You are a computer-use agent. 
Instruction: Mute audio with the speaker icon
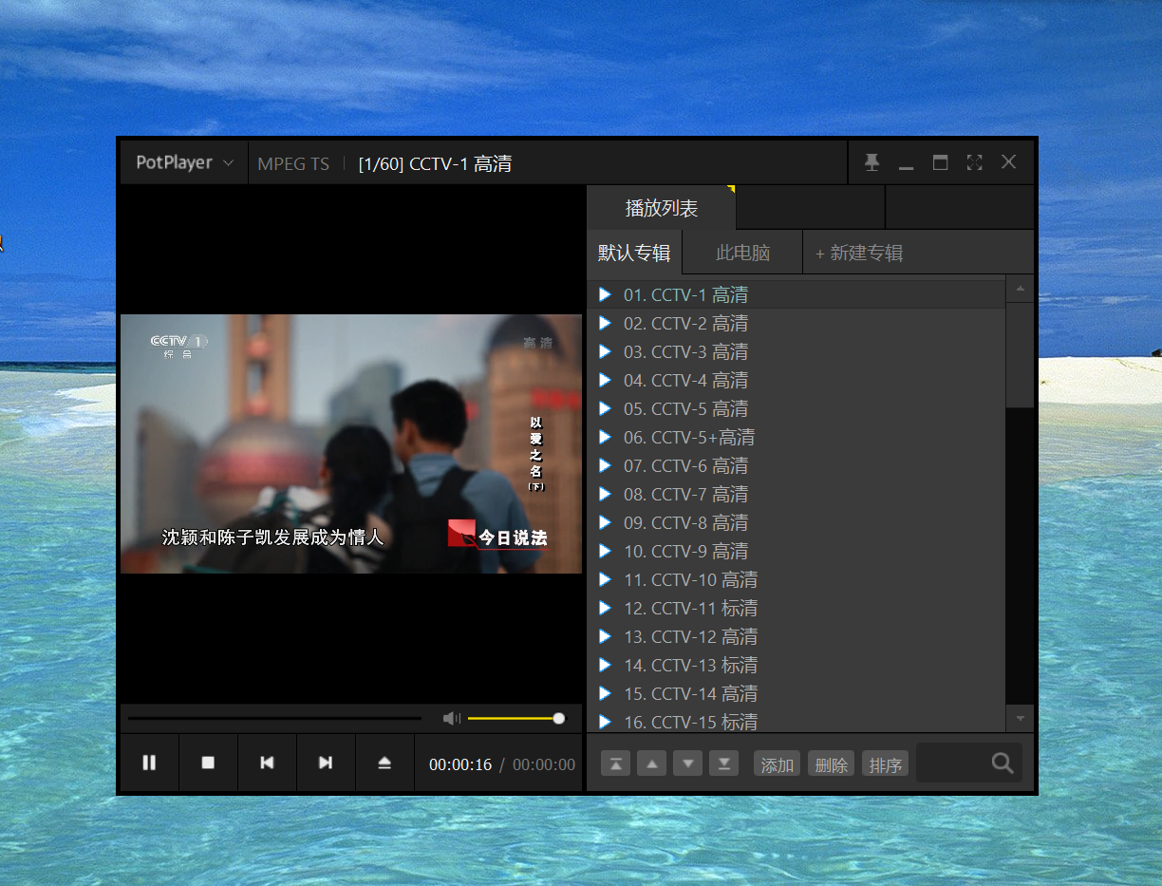coord(452,719)
